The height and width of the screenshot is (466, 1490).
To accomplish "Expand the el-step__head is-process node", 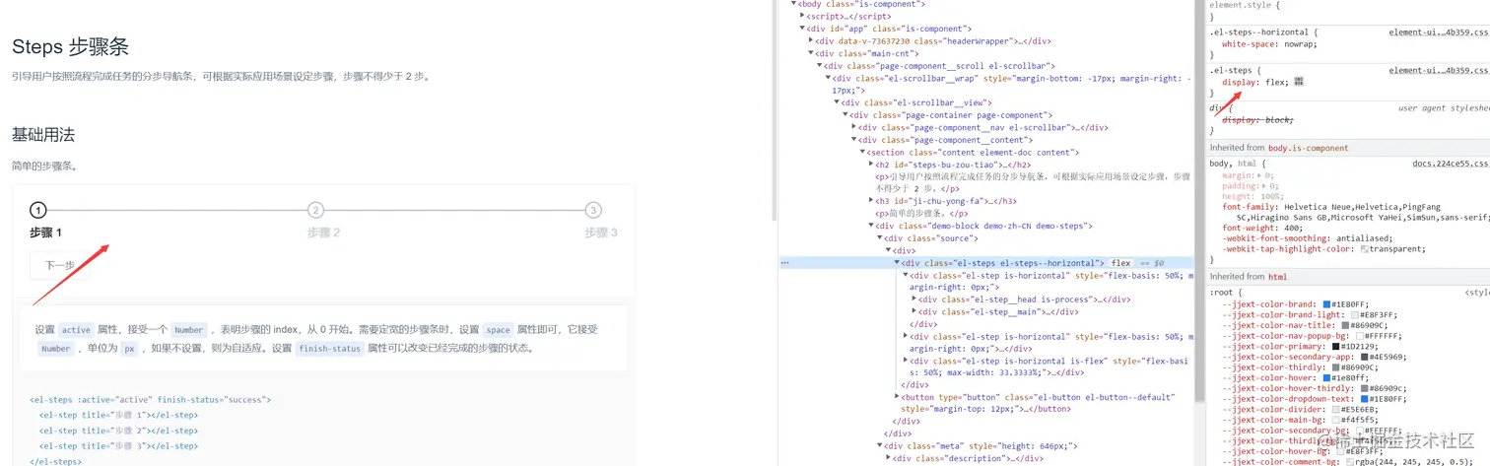I will coord(914,299).
